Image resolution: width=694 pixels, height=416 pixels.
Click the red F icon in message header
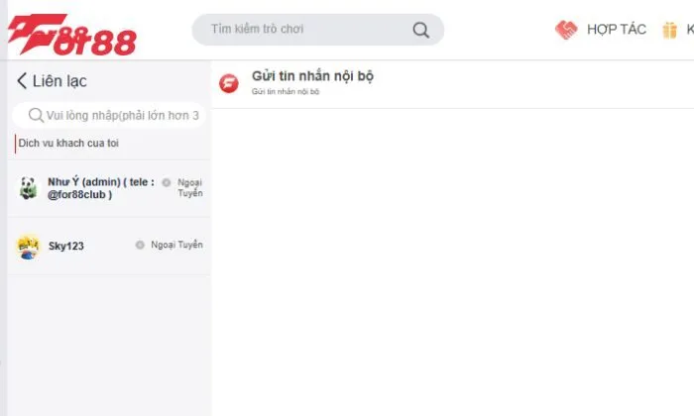[229, 83]
